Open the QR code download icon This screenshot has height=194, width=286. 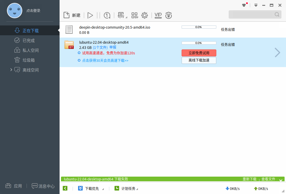134,15
